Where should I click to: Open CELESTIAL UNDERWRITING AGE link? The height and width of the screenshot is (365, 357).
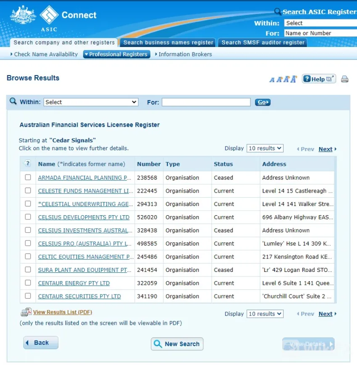click(85, 204)
